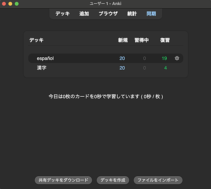The image size is (211, 189).
Task: Close the Anki window with red button
Action: (4, 4)
